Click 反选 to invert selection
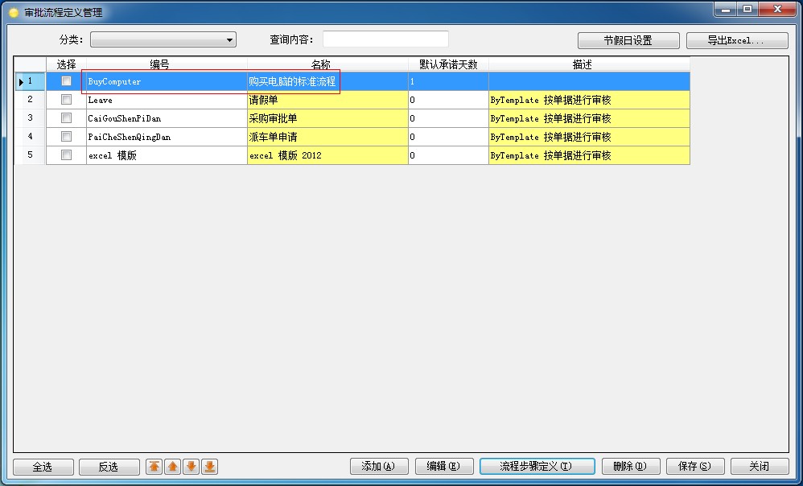 click(x=109, y=467)
